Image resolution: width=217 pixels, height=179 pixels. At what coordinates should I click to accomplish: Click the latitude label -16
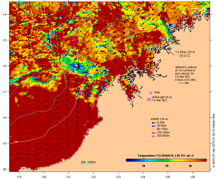(4, 66)
